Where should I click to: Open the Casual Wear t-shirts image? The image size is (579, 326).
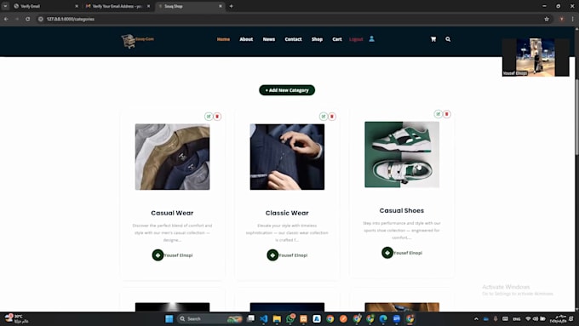click(173, 157)
